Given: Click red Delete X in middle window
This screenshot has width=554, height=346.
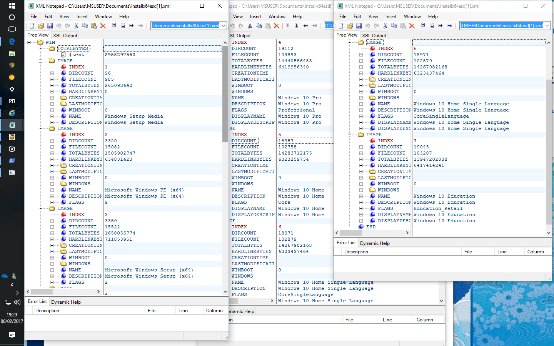Looking at the screenshot, I should [276, 26].
